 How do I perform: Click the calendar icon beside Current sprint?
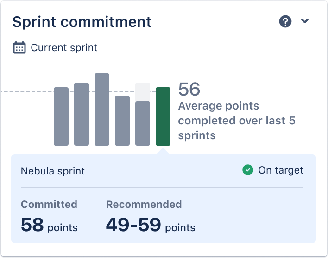click(x=19, y=47)
